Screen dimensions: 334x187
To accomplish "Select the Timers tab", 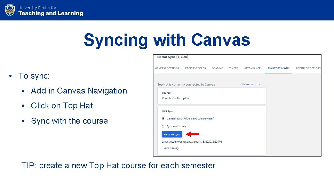I will click(x=234, y=68).
